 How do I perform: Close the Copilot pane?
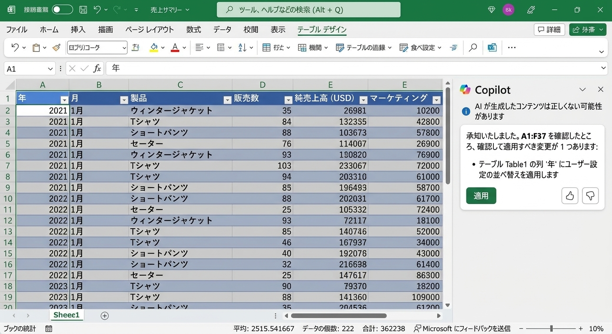[x=601, y=89]
